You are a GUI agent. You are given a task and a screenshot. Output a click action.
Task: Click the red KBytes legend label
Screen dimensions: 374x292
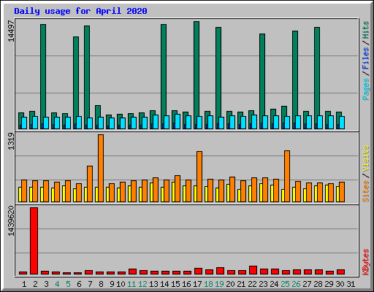click(366, 262)
